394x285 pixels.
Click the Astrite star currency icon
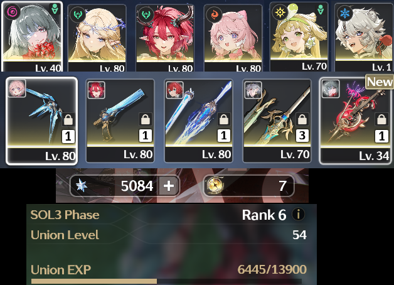click(82, 186)
